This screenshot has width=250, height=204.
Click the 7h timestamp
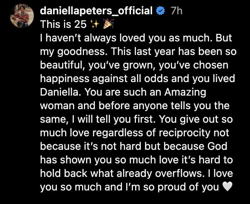coord(177,11)
